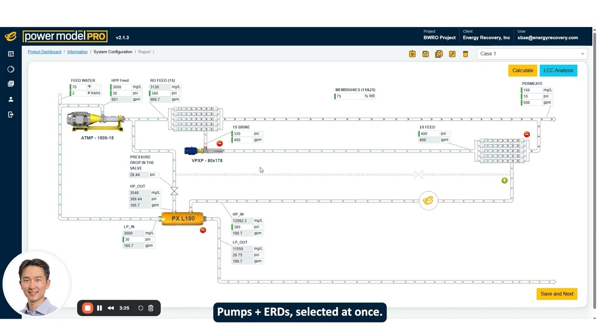Click Save and Next button
The height and width of the screenshot is (336, 597).
(557, 294)
